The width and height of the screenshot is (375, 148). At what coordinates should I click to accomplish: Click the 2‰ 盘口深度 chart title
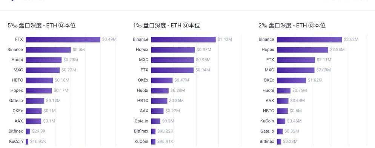(x=292, y=26)
